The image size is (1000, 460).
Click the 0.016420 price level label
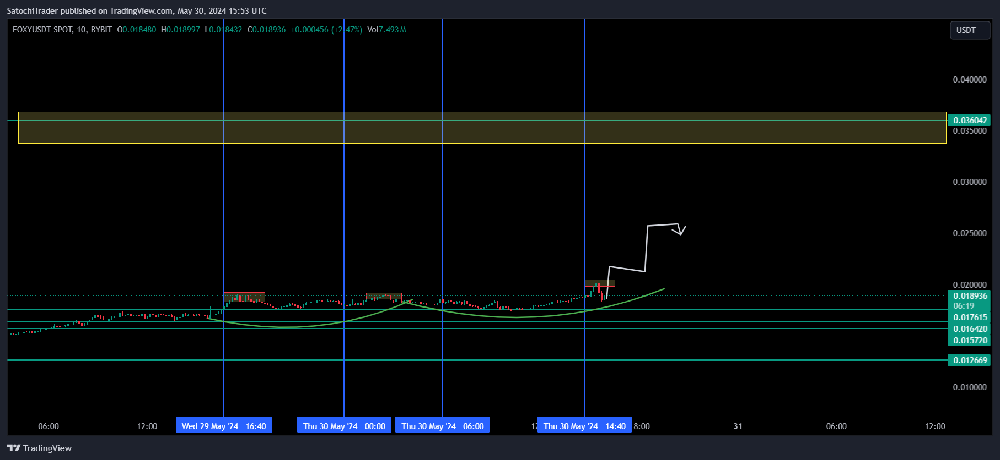coord(970,329)
